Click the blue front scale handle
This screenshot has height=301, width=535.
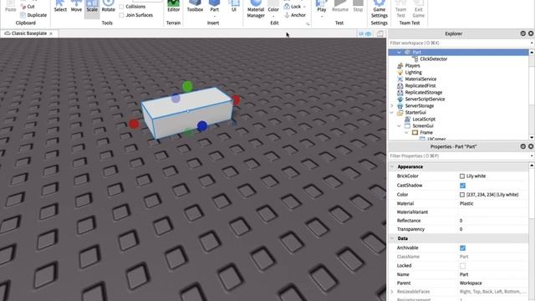(x=202, y=125)
